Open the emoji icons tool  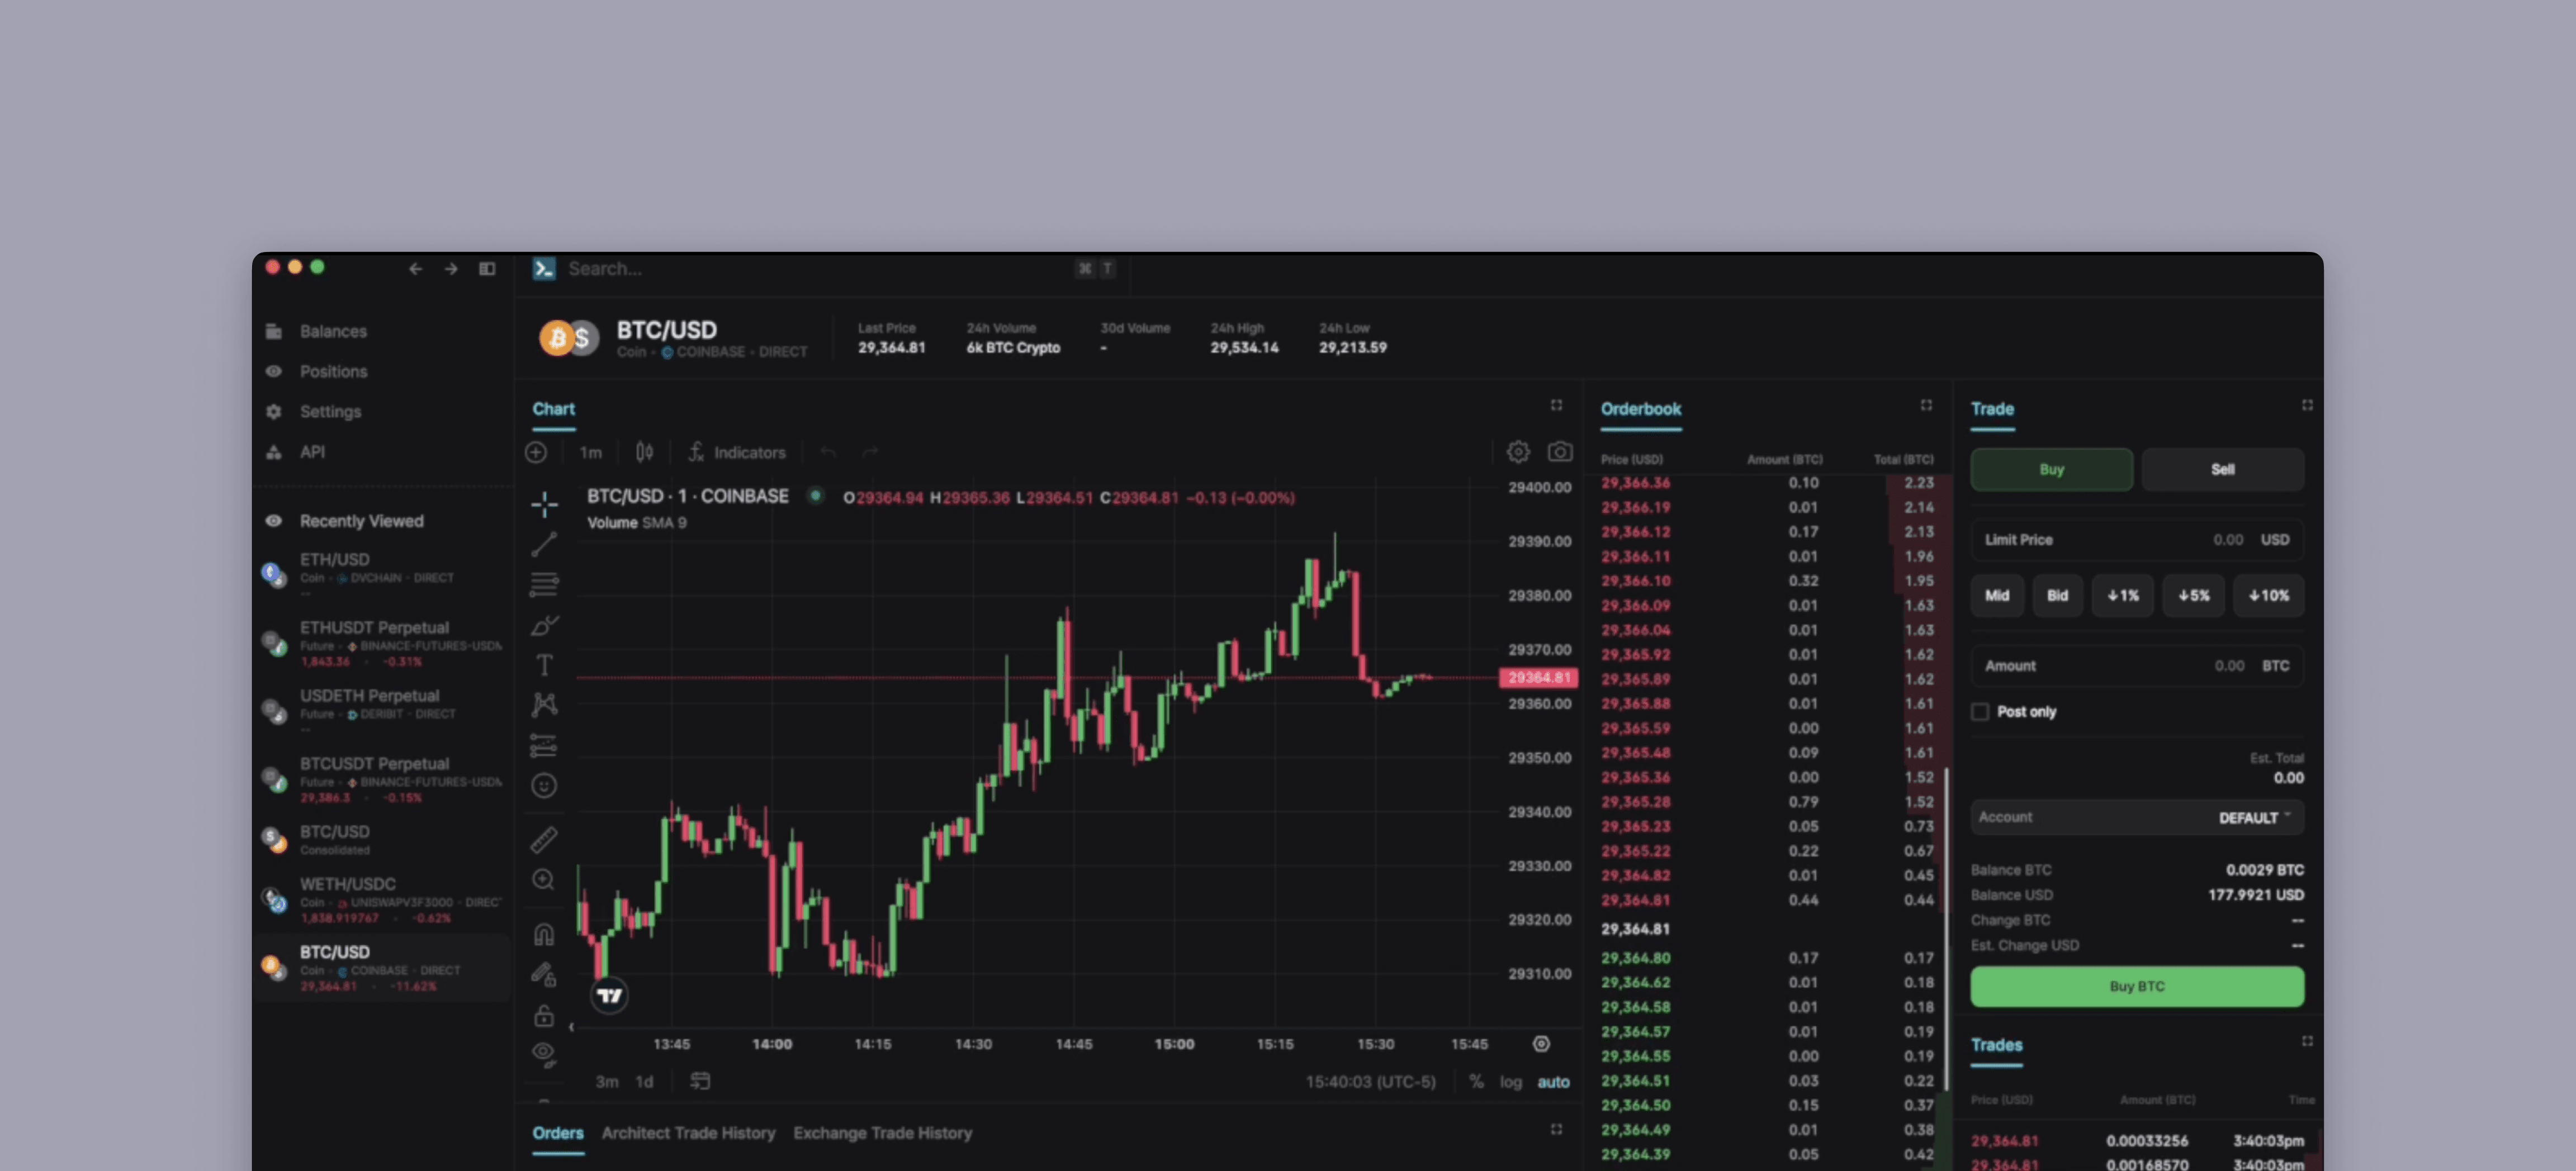[x=544, y=786]
